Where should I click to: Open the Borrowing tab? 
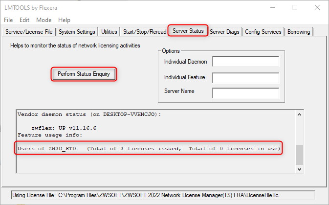point(299,32)
